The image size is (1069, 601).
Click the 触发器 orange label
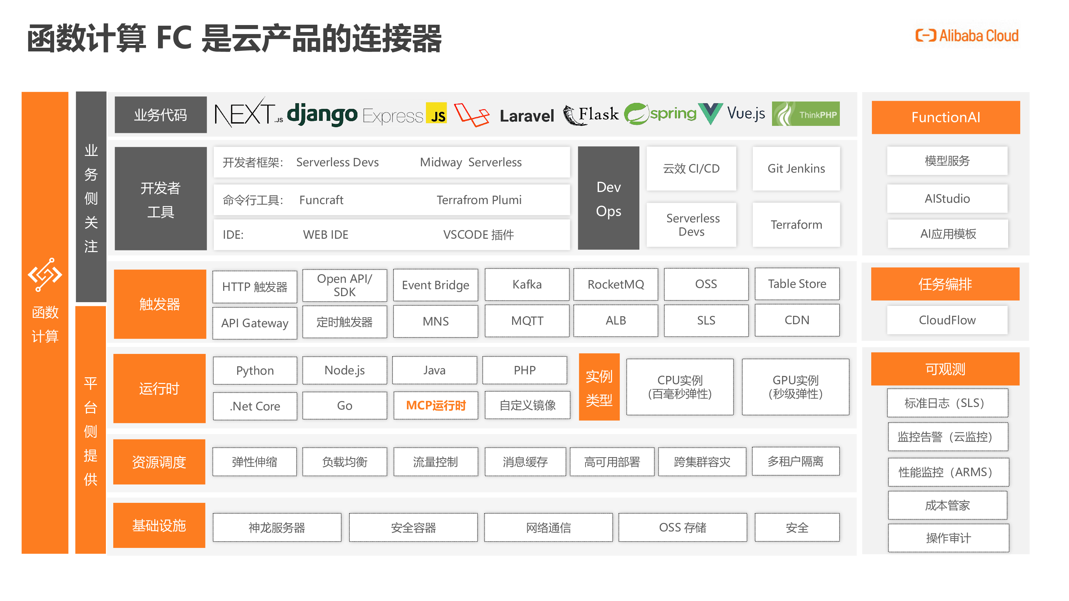pyautogui.click(x=160, y=305)
